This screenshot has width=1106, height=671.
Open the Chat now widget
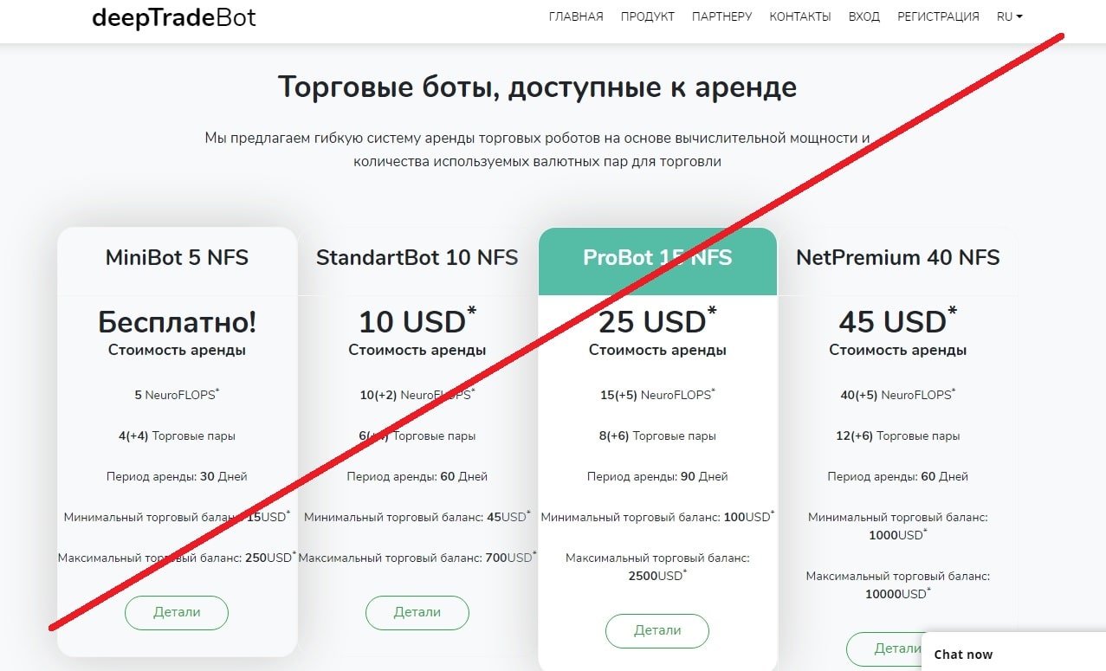[1013, 654]
